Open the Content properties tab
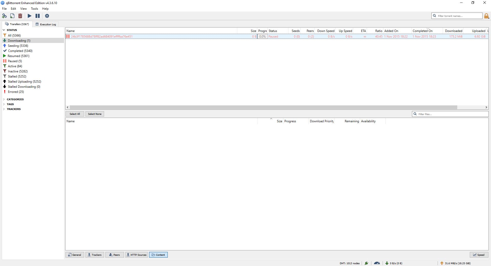 pos(158,255)
